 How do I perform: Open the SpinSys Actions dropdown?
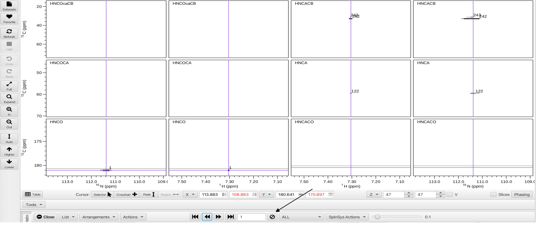[347, 217]
